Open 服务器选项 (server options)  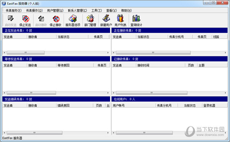point(73,21)
